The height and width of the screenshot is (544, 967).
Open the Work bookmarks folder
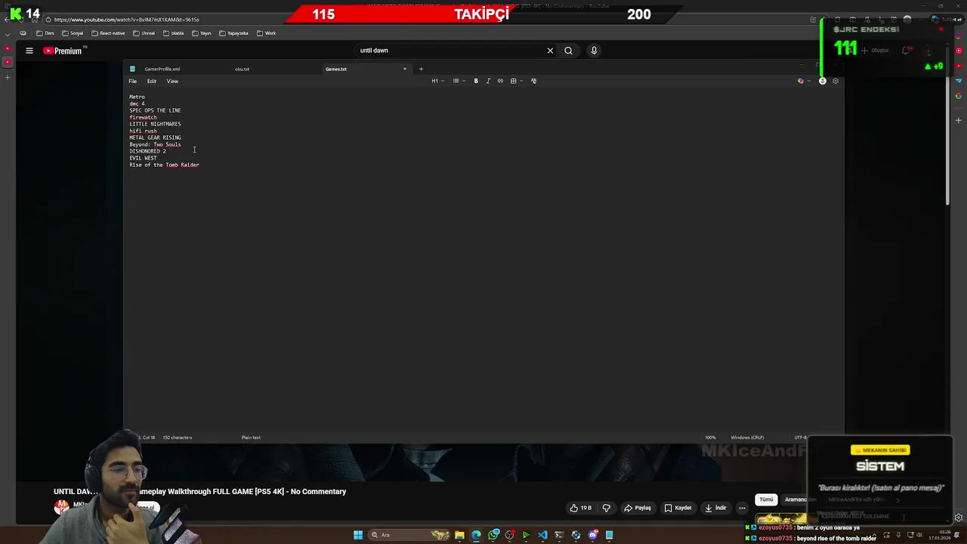pyautogui.click(x=266, y=33)
